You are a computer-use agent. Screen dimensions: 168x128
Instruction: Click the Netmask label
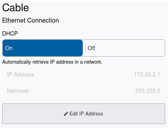pos(18,91)
